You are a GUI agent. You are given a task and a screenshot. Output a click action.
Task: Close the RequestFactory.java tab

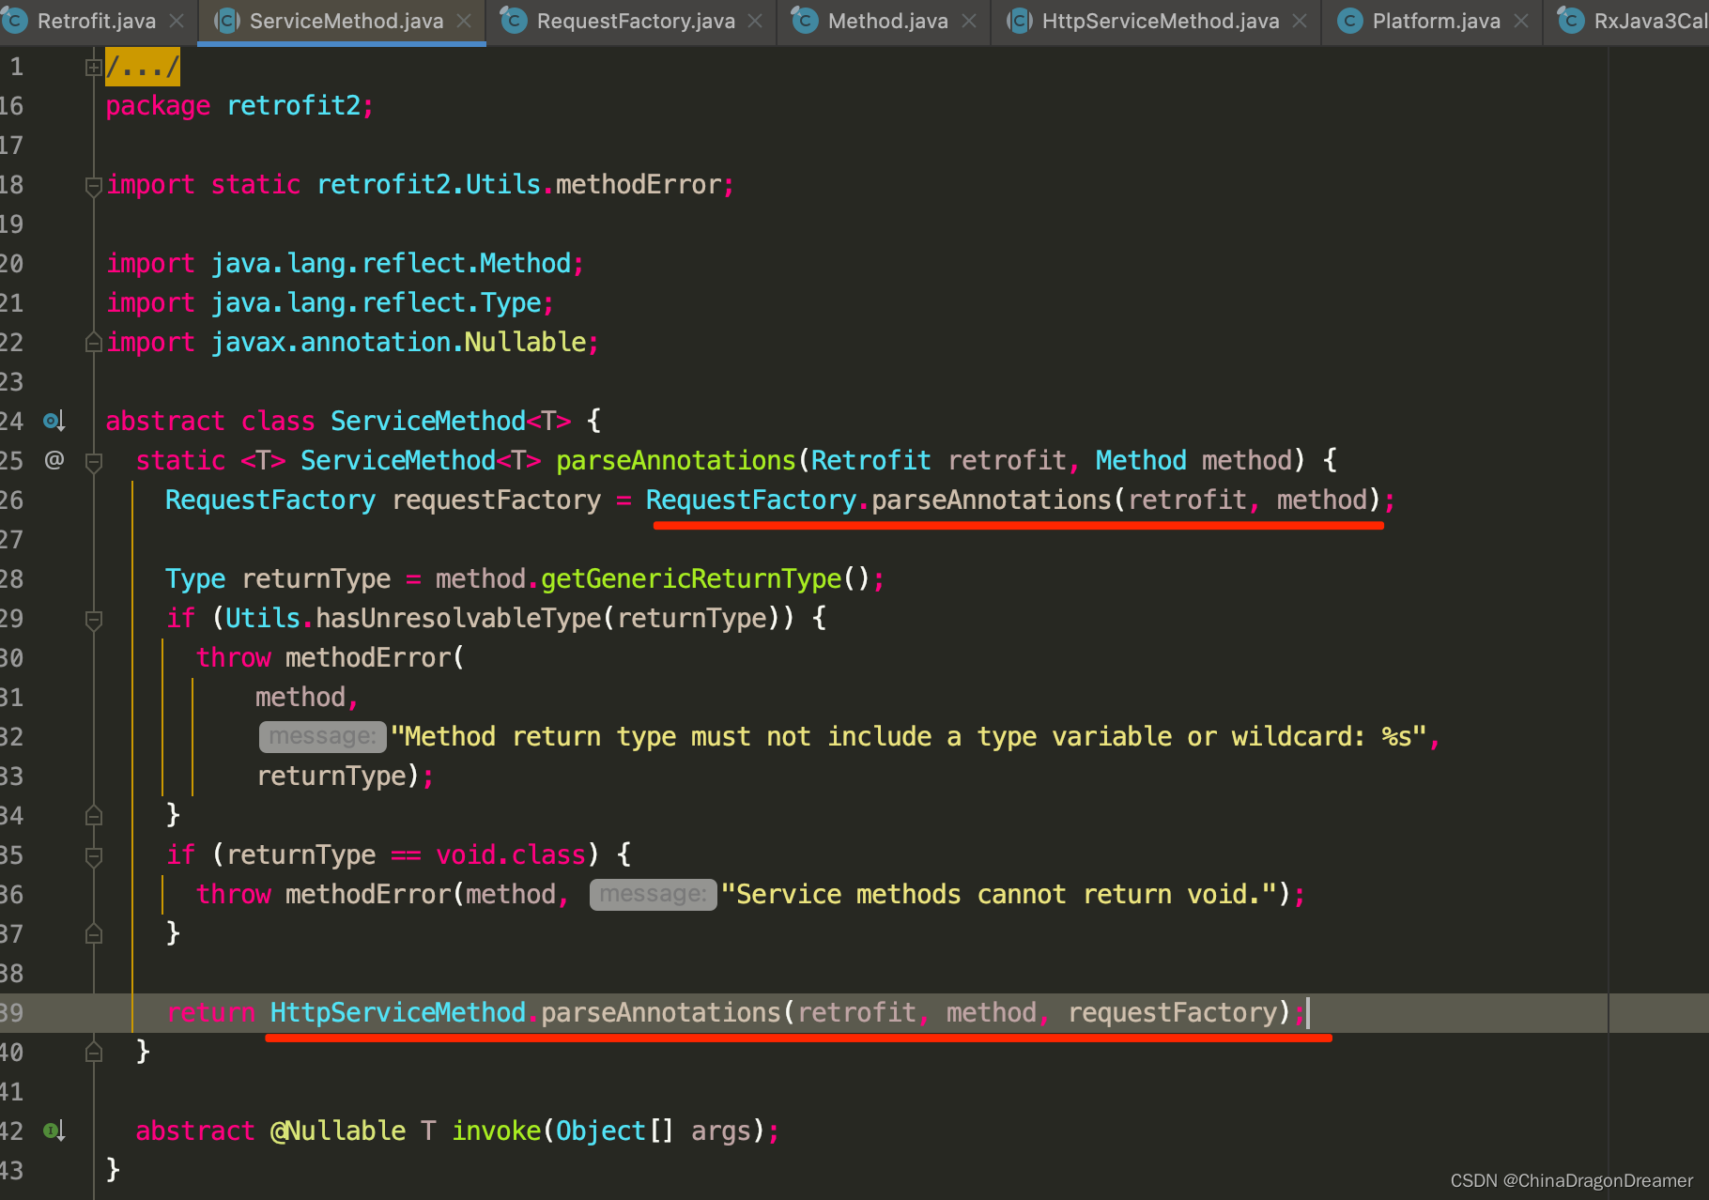(755, 21)
